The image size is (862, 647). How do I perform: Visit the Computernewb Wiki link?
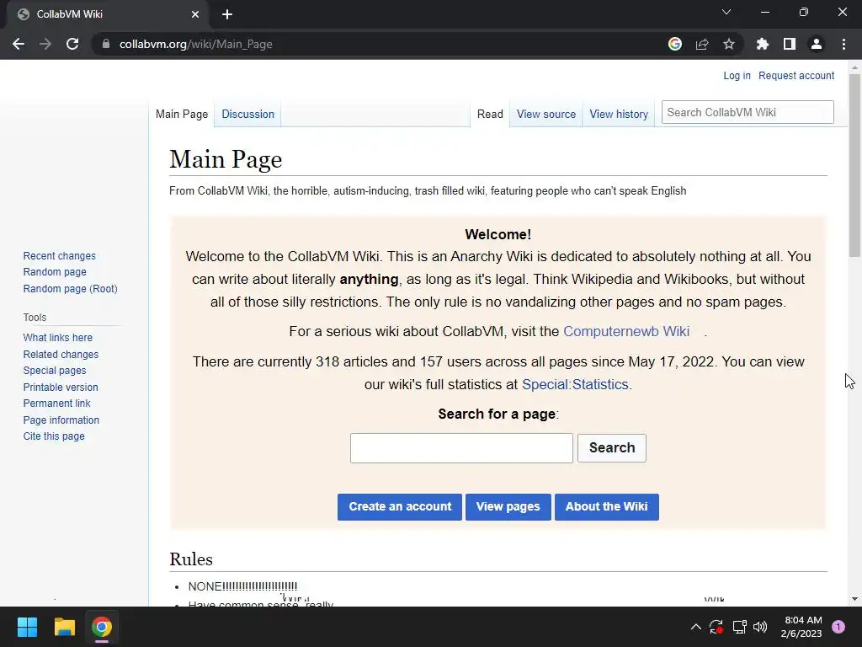(x=626, y=331)
